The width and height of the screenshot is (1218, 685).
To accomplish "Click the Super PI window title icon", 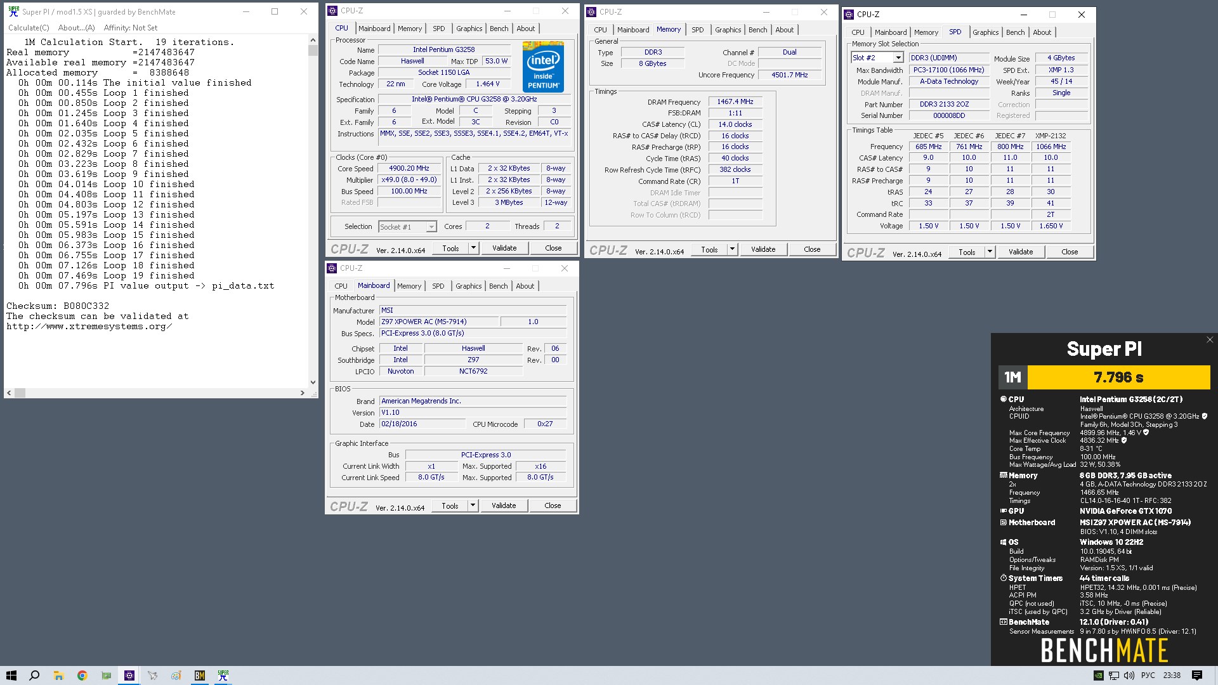I will coord(14,11).
